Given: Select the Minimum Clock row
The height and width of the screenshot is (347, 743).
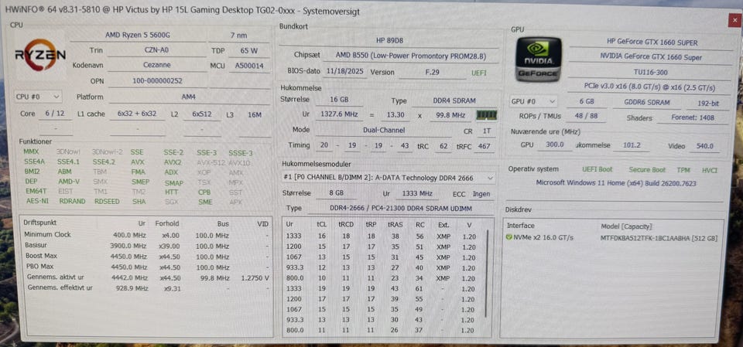Looking at the screenshot, I should tap(146, 235).
